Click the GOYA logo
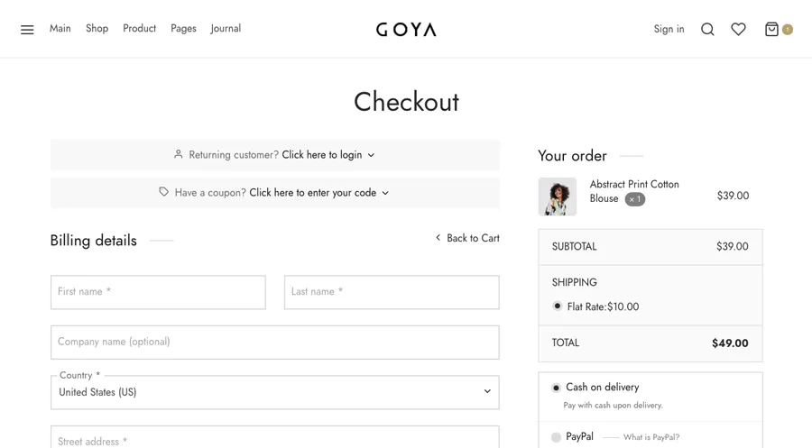Image resolution: width=812 pixels, height=448 pixels. pos(407,29)
